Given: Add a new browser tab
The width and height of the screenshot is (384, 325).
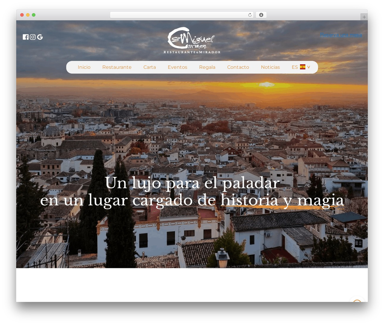Looking at the screenshot, I should [x=364, y=17].
